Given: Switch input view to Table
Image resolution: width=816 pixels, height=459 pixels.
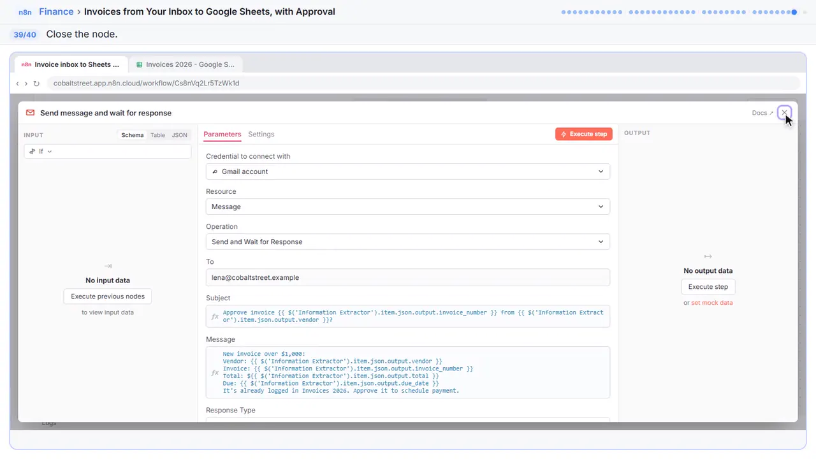Looking at the screenshot, I should pos(157,135).
